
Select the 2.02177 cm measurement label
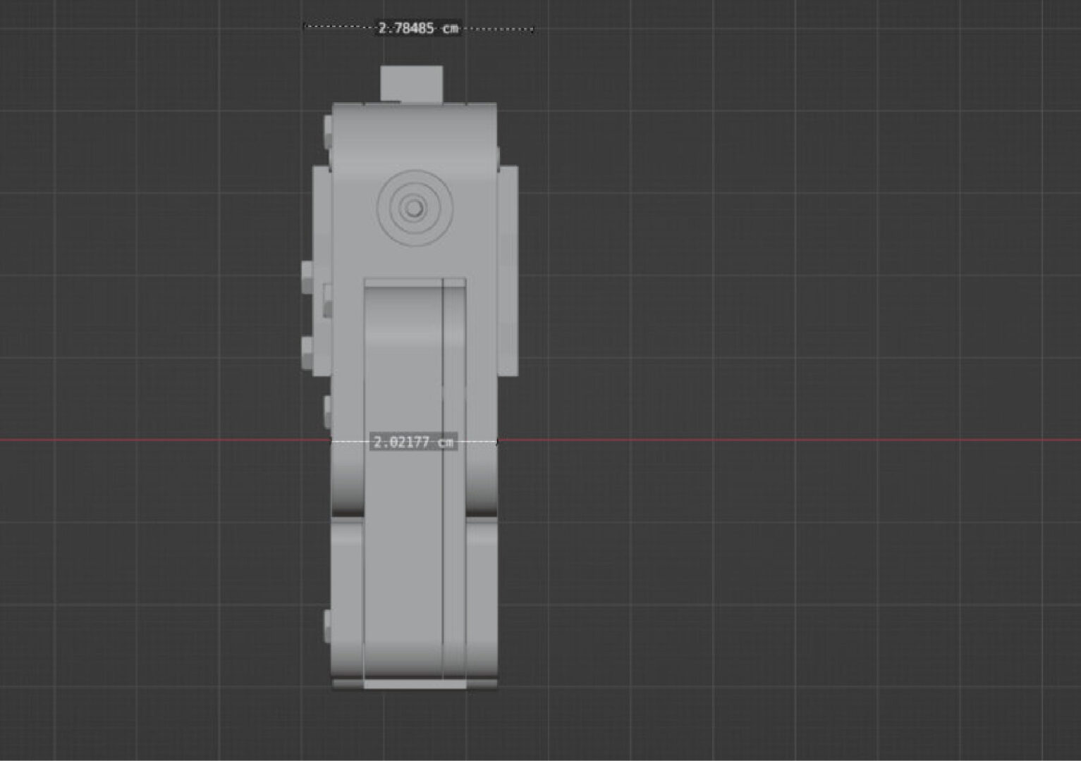point(413,443)
